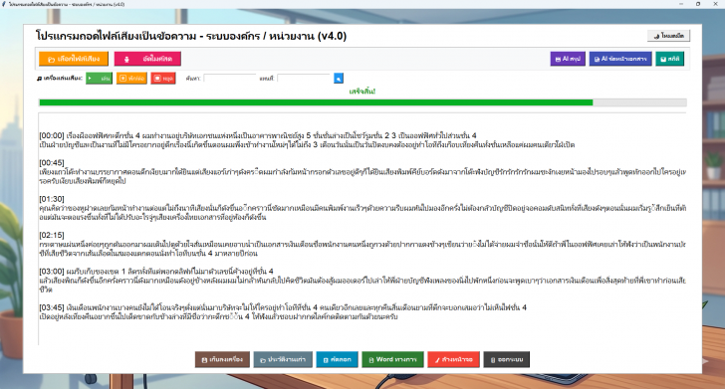The width and height of the screenshot is (725, 389).
Task: Toggle dark mode with โหมดมืด button
Action: (x=669, y=36)
